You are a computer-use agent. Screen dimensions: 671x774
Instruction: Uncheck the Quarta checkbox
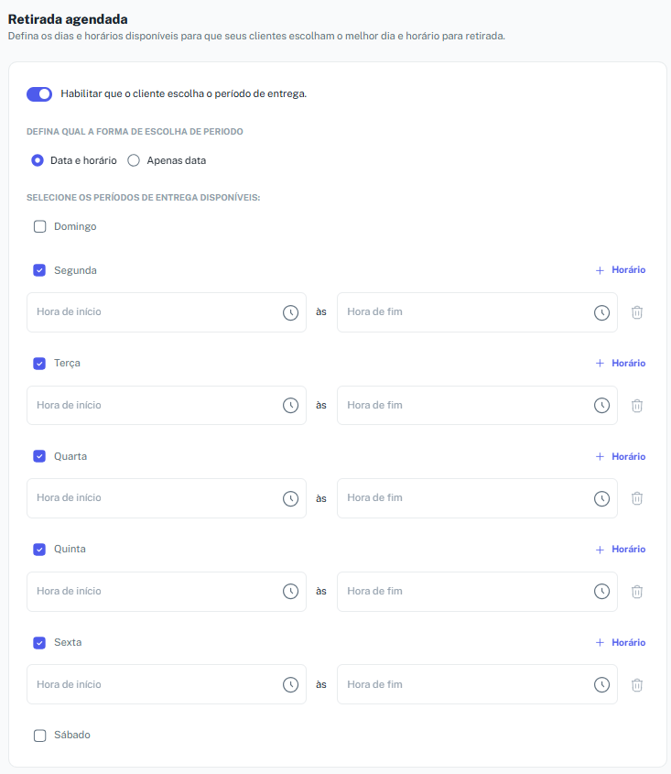[x=39, y=456]
